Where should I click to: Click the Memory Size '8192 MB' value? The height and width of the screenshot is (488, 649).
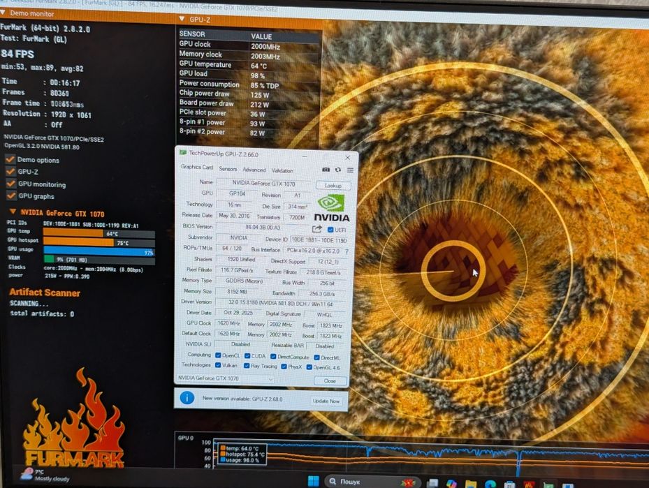237,292
